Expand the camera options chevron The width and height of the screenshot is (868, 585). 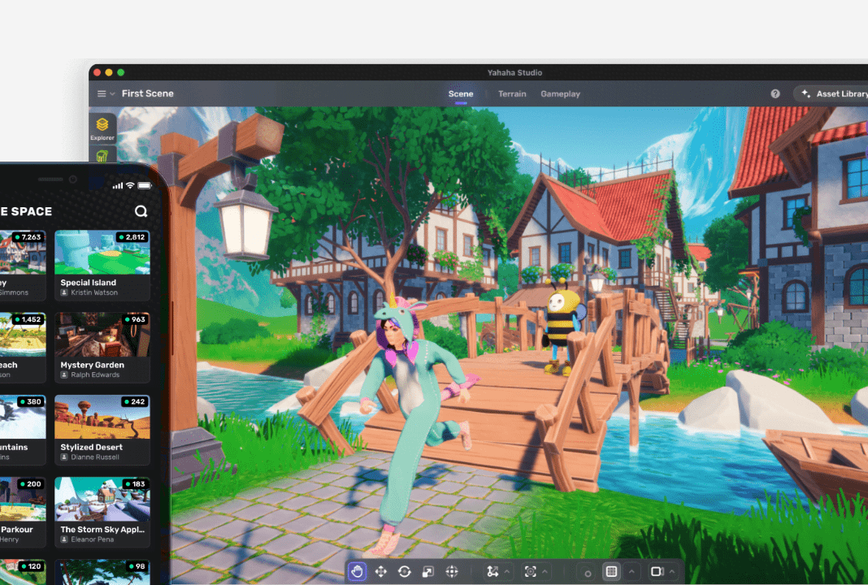671,571
